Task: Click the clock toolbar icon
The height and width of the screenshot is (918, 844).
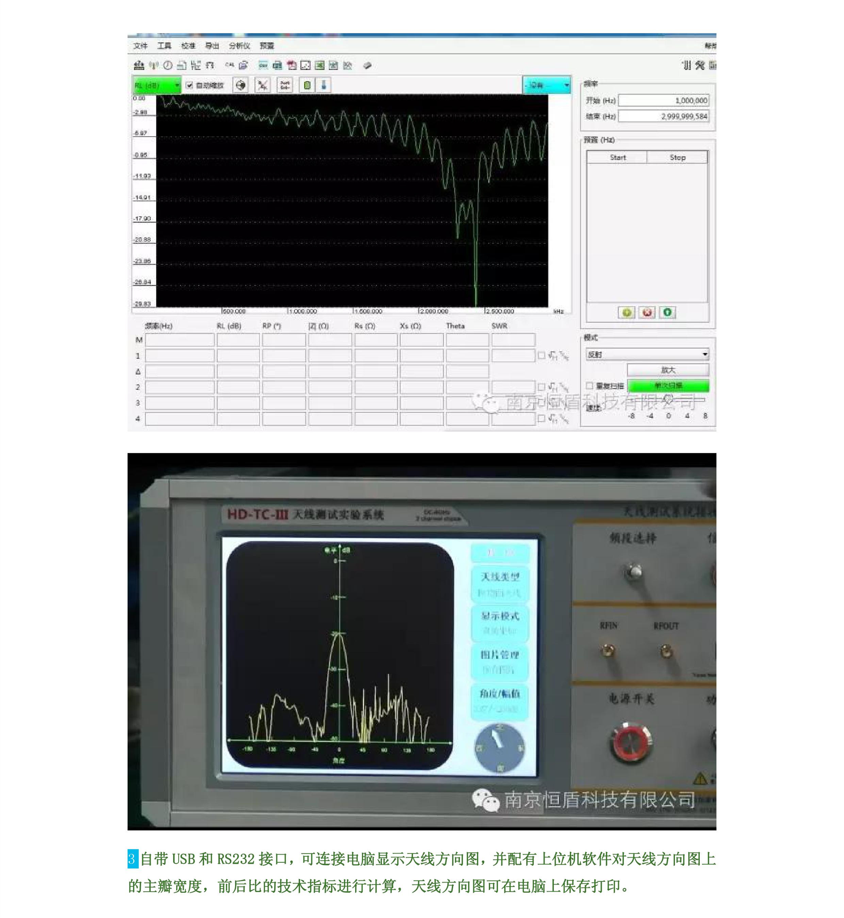Action: click(x=168, y=65)
